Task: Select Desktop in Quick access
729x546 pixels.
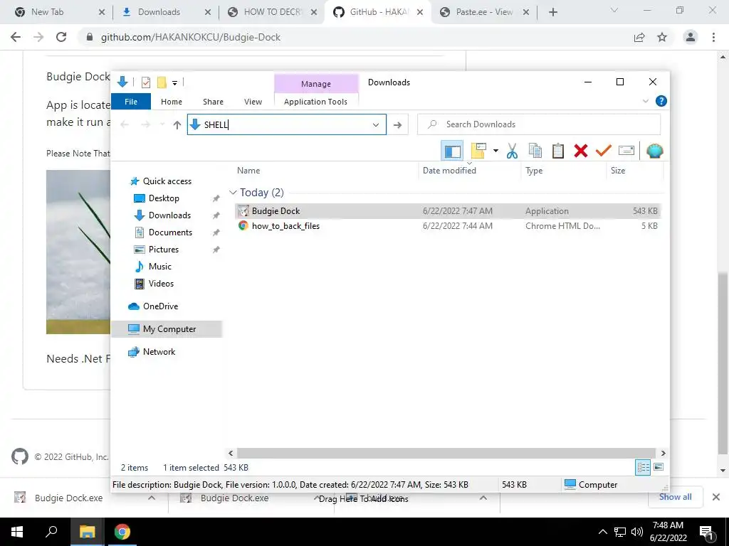Action: 164,198
